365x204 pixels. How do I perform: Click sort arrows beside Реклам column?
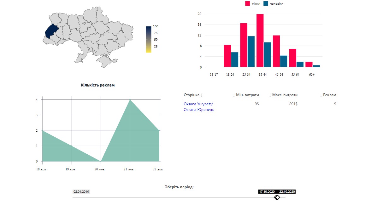point(321,95)
